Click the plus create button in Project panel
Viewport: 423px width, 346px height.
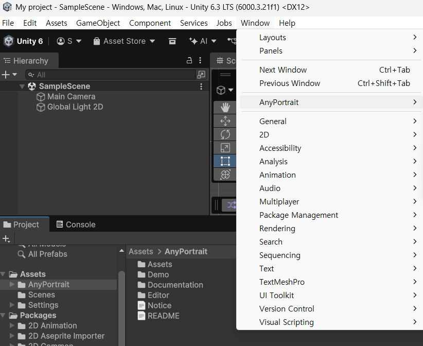(7, 238)
